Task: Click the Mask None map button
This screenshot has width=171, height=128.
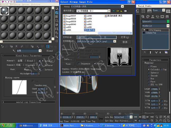Action: click(x=26, y=69)
